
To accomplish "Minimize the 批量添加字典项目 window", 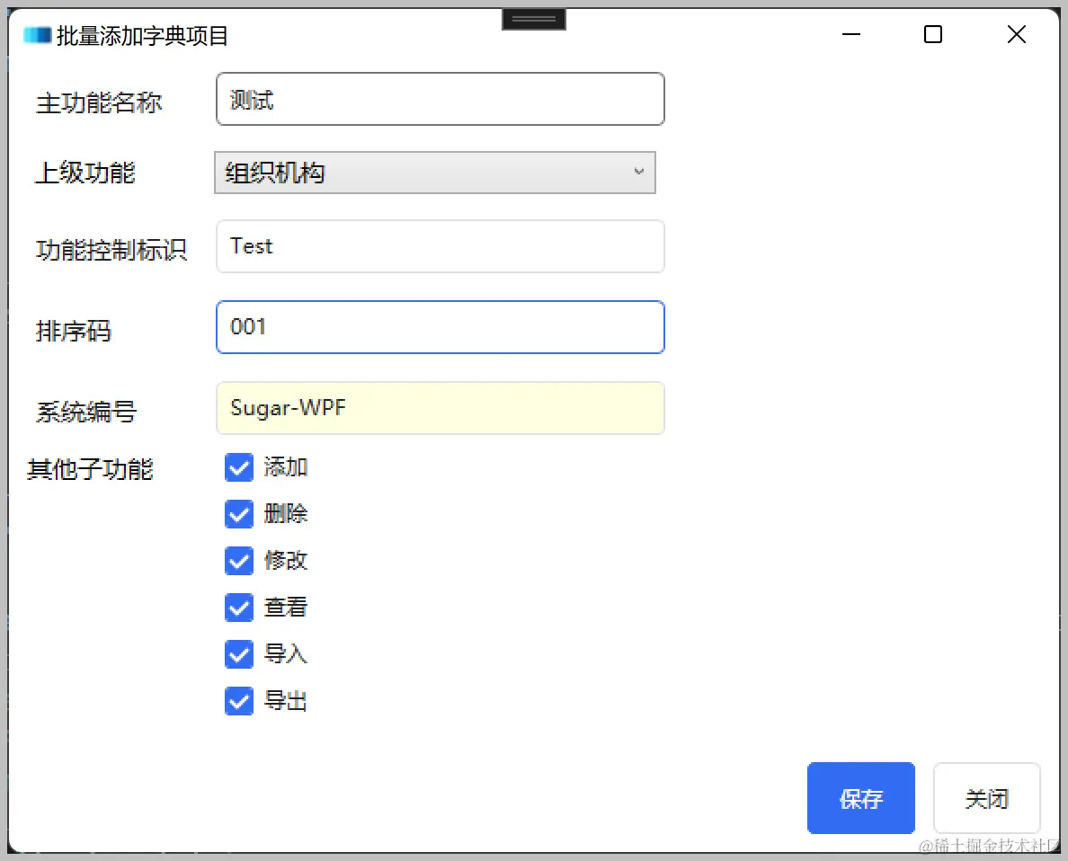I will (x=850, y=34).
